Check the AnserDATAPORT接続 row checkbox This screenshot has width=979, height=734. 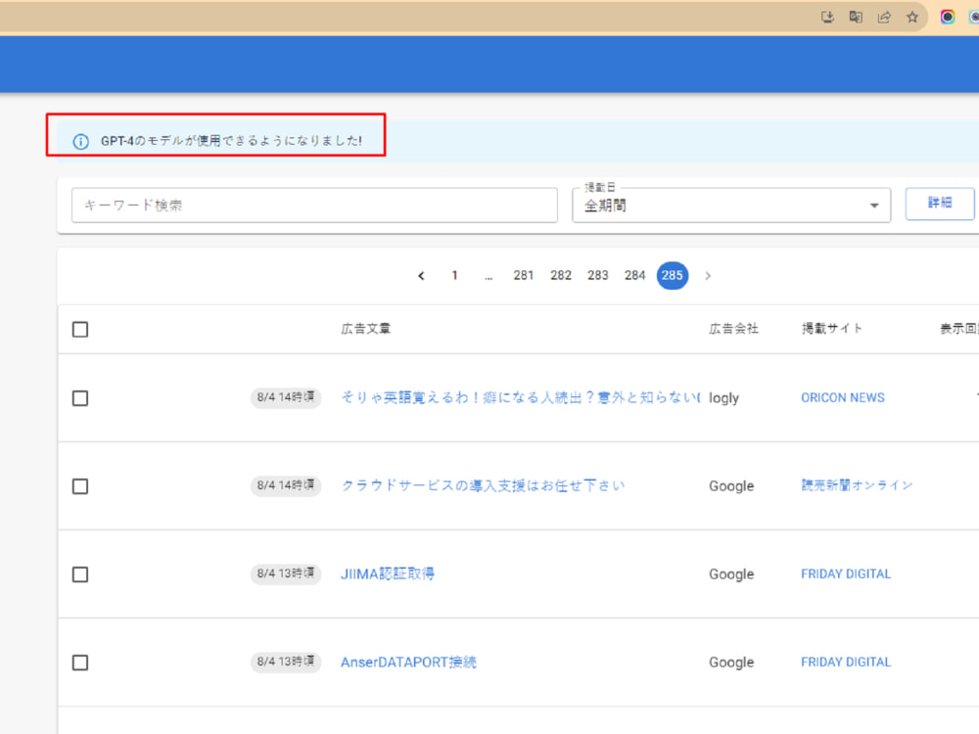[80, 663]
